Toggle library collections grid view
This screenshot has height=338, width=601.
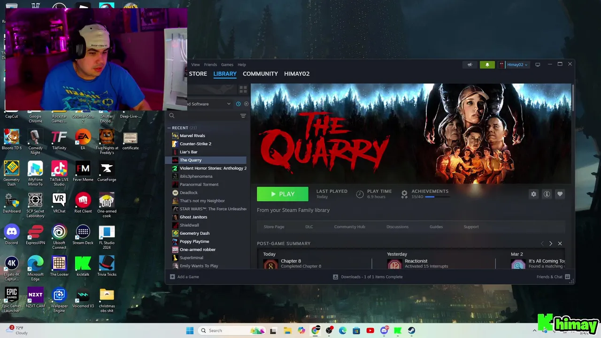(x=243, y=89)
